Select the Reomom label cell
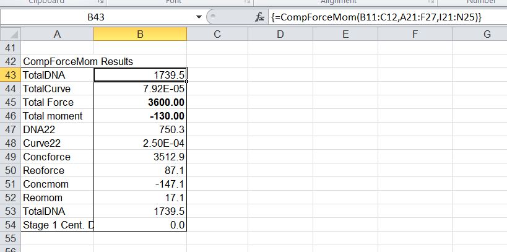The width and height of the screenshot is (507, 252). (57, 198)
